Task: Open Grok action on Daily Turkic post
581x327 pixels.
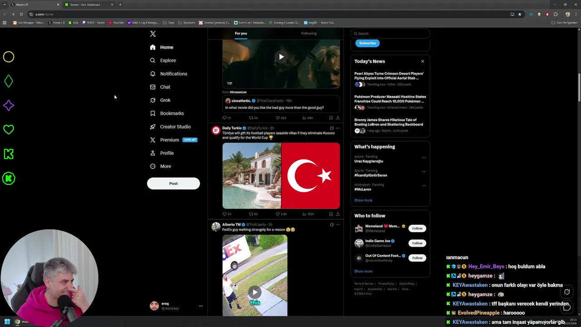Action: tap(332, 128)
